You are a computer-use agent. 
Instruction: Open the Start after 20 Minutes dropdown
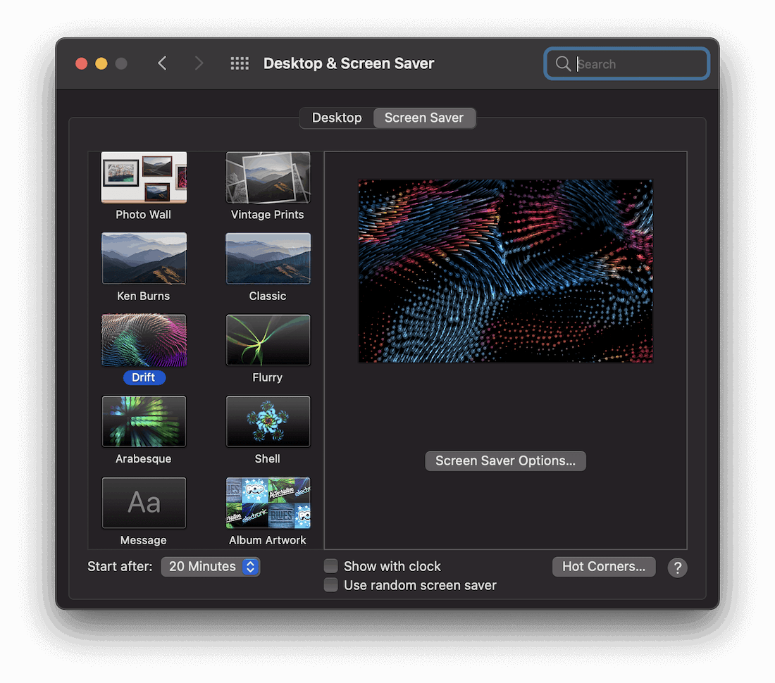(x=210, y=567)
